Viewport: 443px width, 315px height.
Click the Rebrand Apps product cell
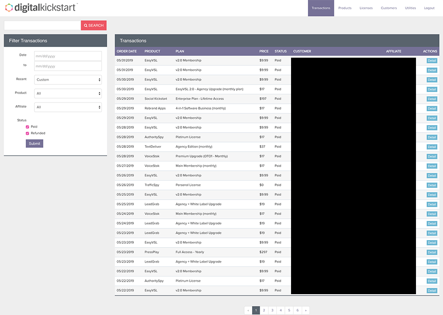coord(155,108)
